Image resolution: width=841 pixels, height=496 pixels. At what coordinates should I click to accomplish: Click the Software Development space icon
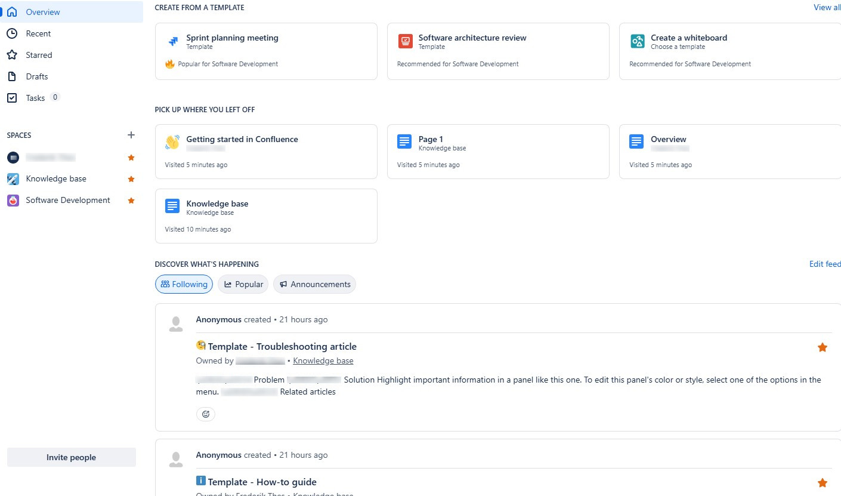tap(13, 200)
